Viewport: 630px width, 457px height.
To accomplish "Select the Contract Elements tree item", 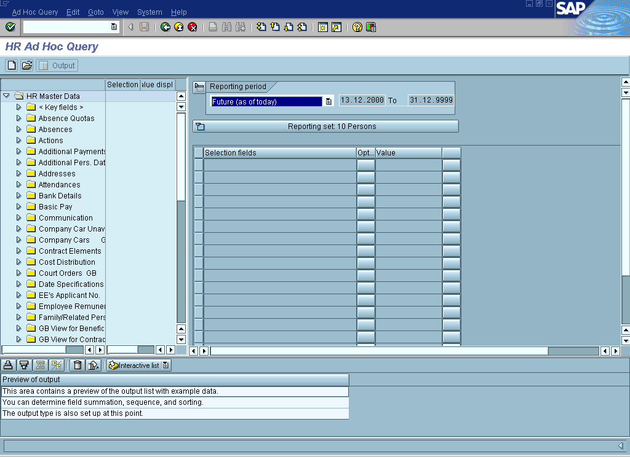I will point(70,251).
